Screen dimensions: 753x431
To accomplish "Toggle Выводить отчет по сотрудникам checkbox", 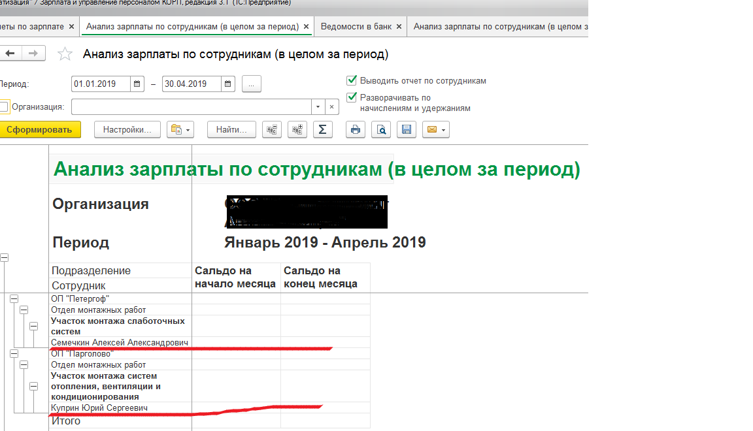I will coord(352,80).
